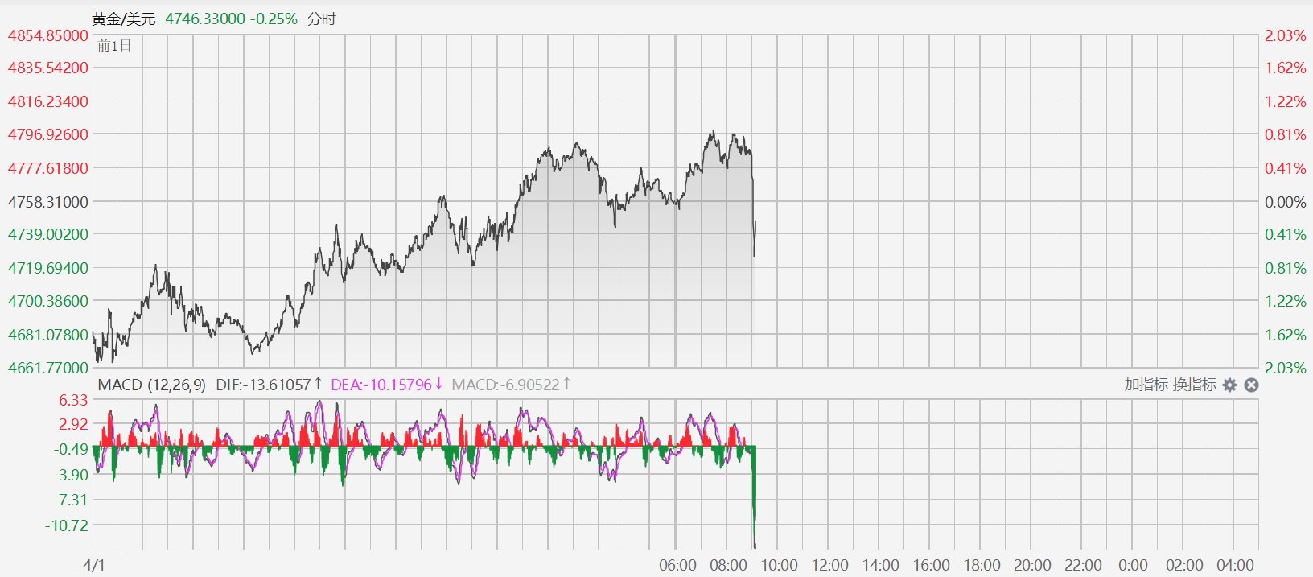Click the 4758.31000 baseline price label
Image resolution: width=1313 pixels, height=577 pixels.
[48, 202]
